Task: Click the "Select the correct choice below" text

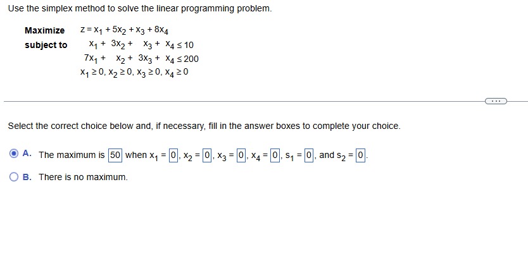Action: pyautogui.click(x=204, y=126)
